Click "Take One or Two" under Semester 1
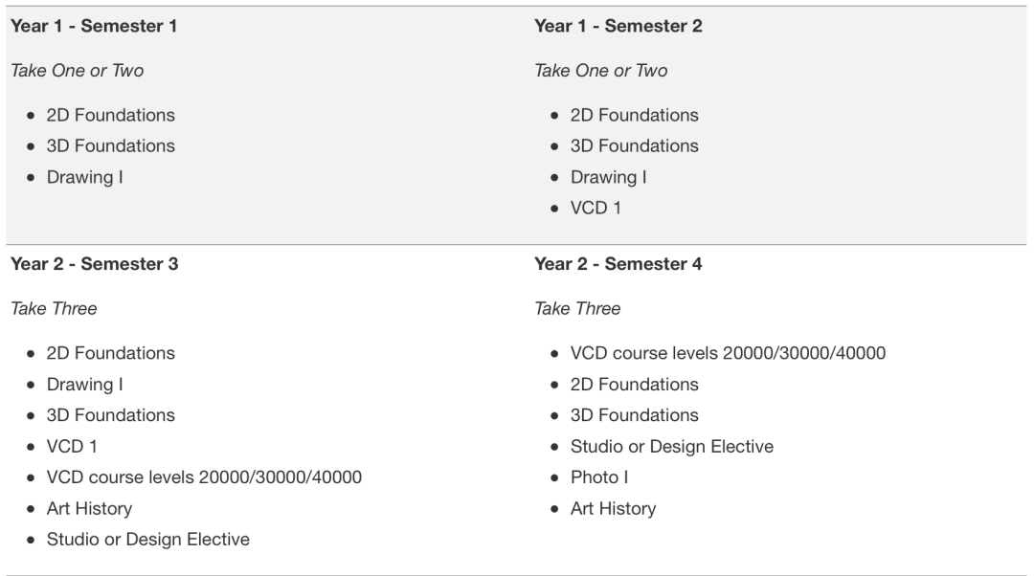The image size is (1034, 576). (x=77, y=71)
